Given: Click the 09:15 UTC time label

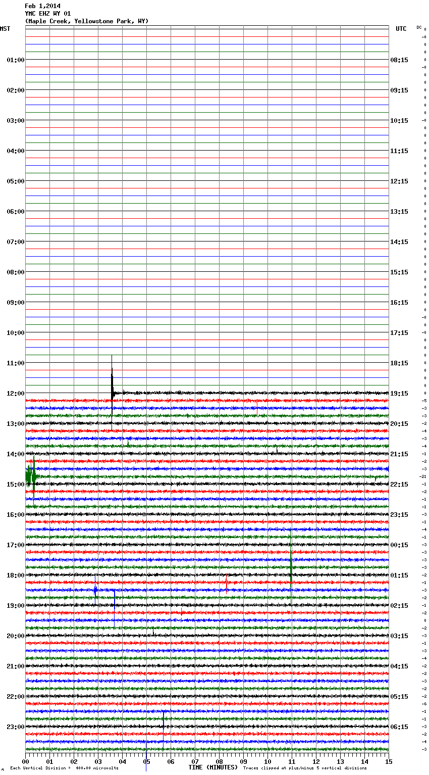Looking at the screenshot, I should (x=399, y=90).
